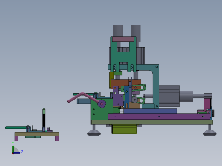This screenshot has width=222, height=166.
Task: Select the mauve crossbar atop the green frame
Action: (x=123, y=39)
